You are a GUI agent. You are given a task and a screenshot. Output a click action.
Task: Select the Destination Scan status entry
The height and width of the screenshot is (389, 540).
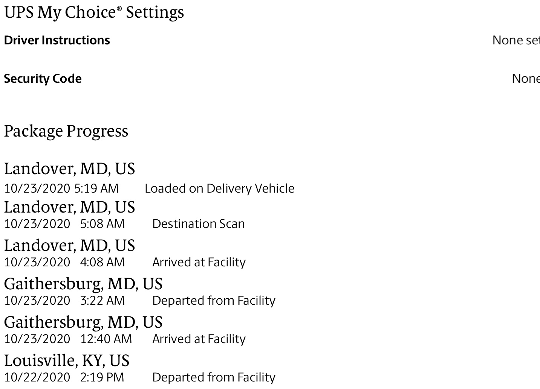point(198,224)
